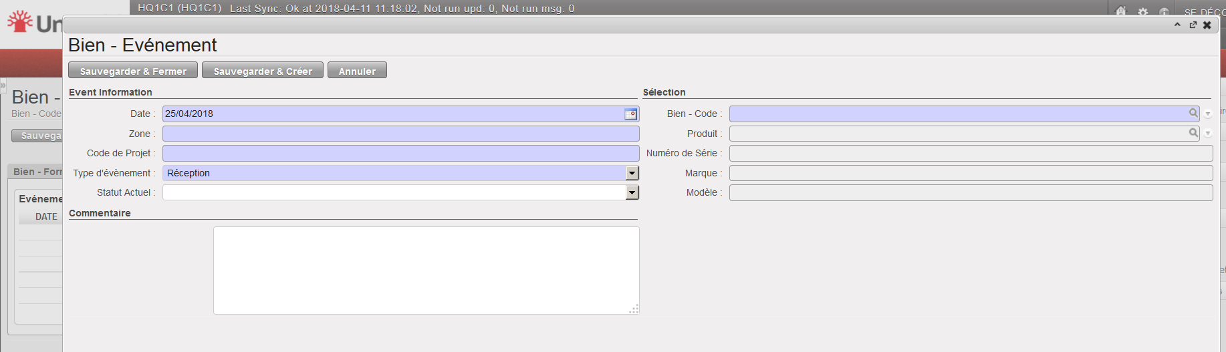Click inside the Commentaire text area
This screenshot has height=352, width=1226.
tap(426, 270)
